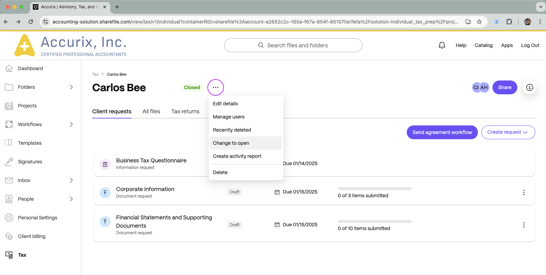Click the Financial Statements Draft badge

click(234, 225)
